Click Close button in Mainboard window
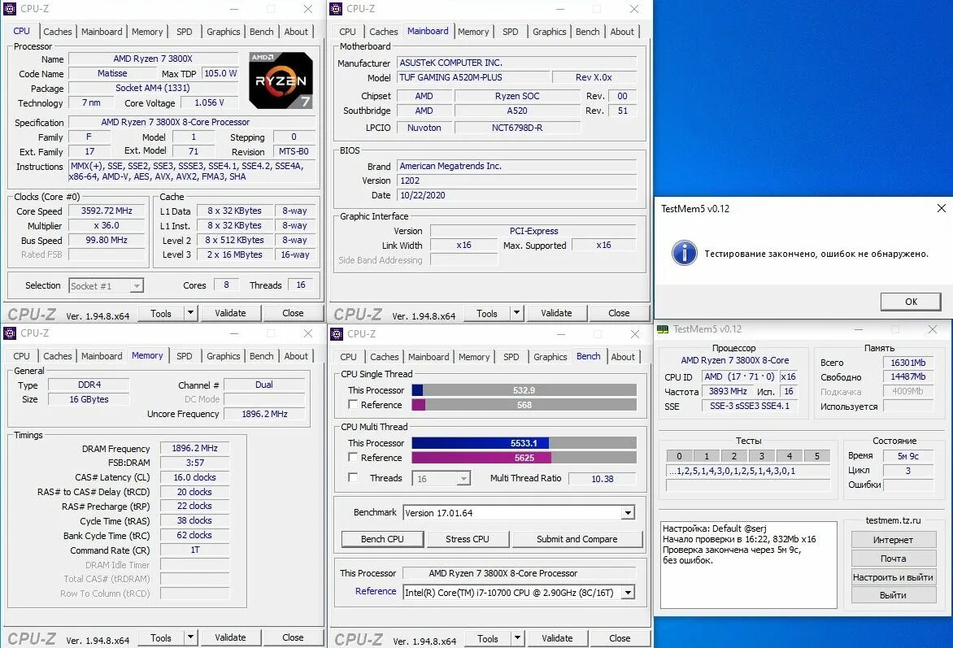The image size is (953, 648). pyautogui.click(x=619, y=313)
